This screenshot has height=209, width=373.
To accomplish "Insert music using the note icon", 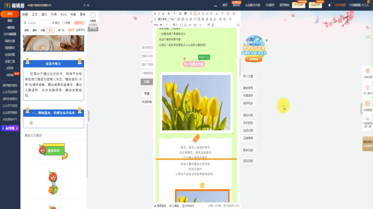I will 195,19.
